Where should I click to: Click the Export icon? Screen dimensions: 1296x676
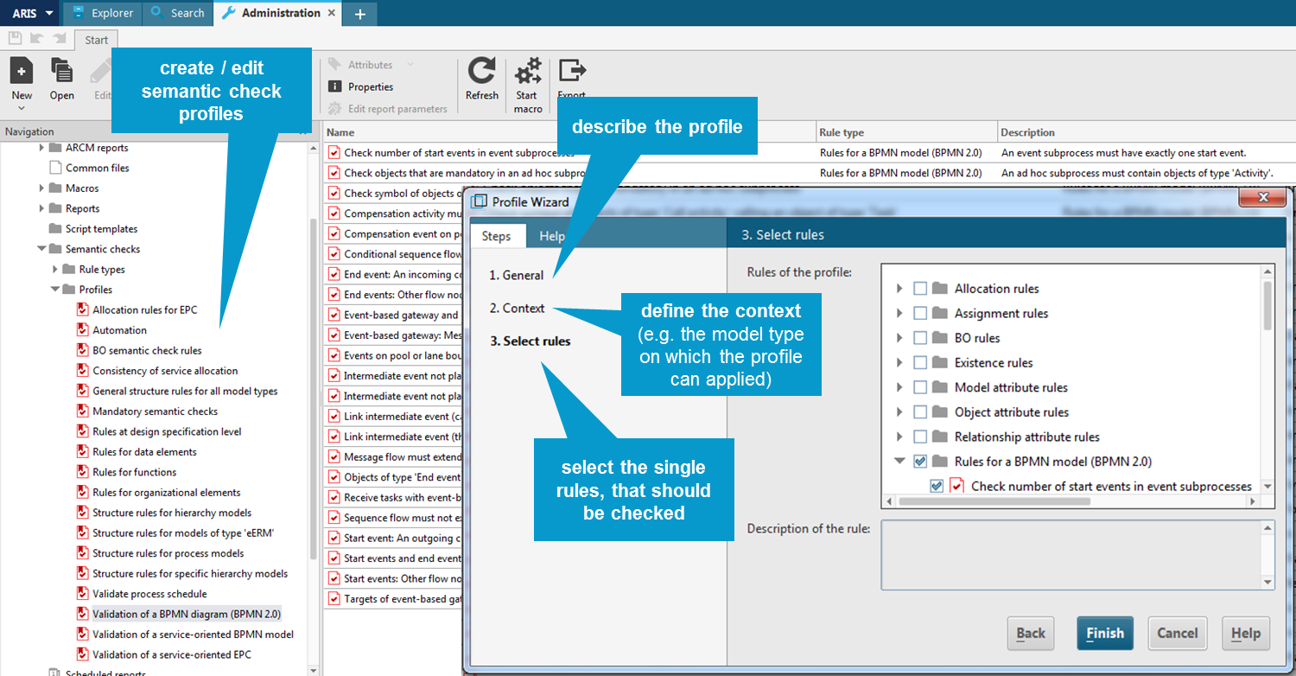click(572, 71)
